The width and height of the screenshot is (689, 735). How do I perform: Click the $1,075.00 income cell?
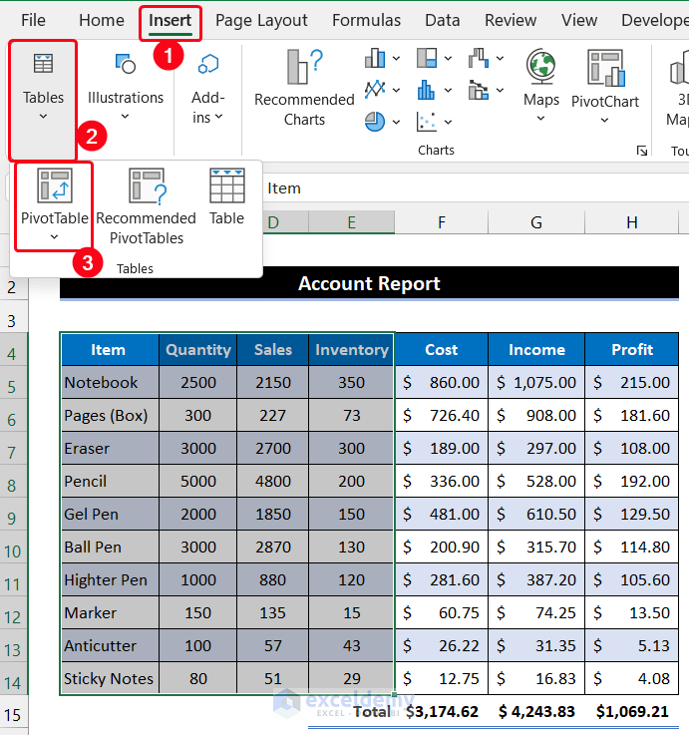(536, 383)
